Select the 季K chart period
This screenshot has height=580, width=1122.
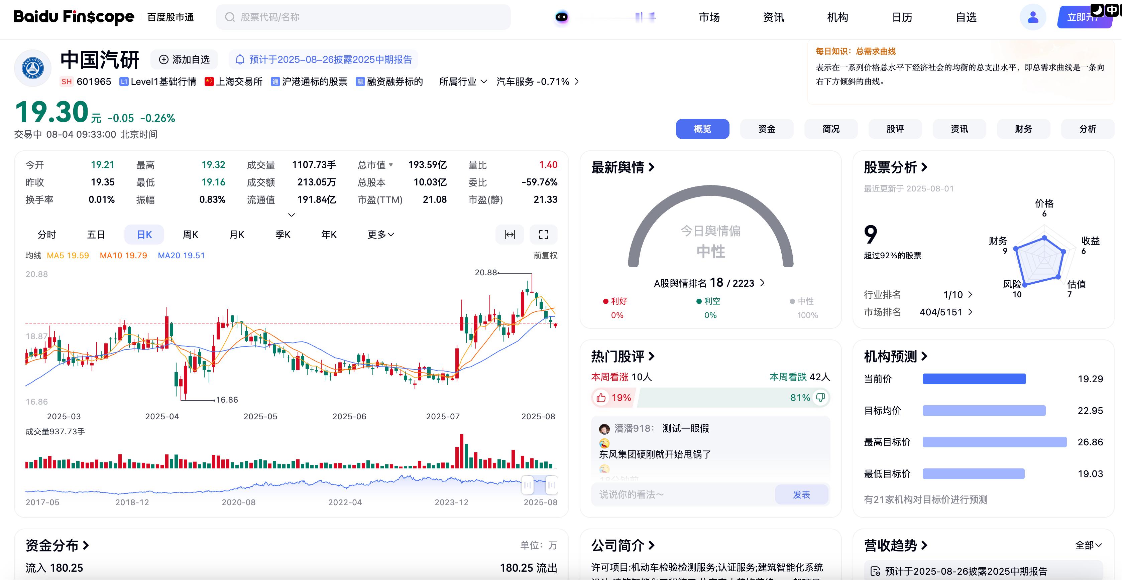pyautogui.click(x=283, y=235)
